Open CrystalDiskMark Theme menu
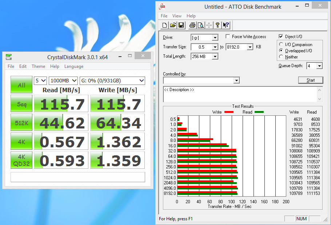The image size is (331, 225). coord(39,66)
